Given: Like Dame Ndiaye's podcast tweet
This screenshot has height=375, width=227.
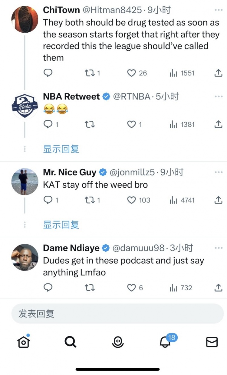Looking at the screenshot, I should [x=132, y=288].
